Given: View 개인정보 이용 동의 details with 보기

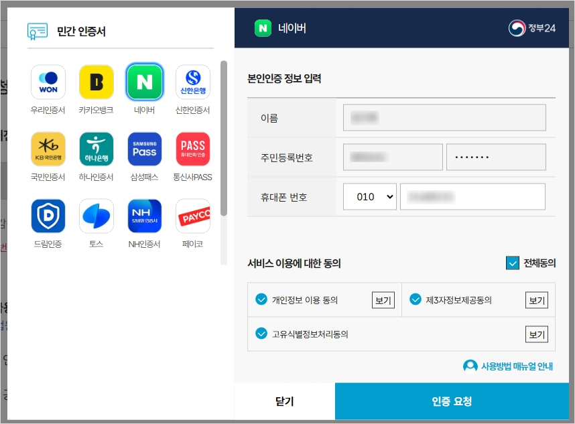Looking at the screenshot, I should [383, 301].
